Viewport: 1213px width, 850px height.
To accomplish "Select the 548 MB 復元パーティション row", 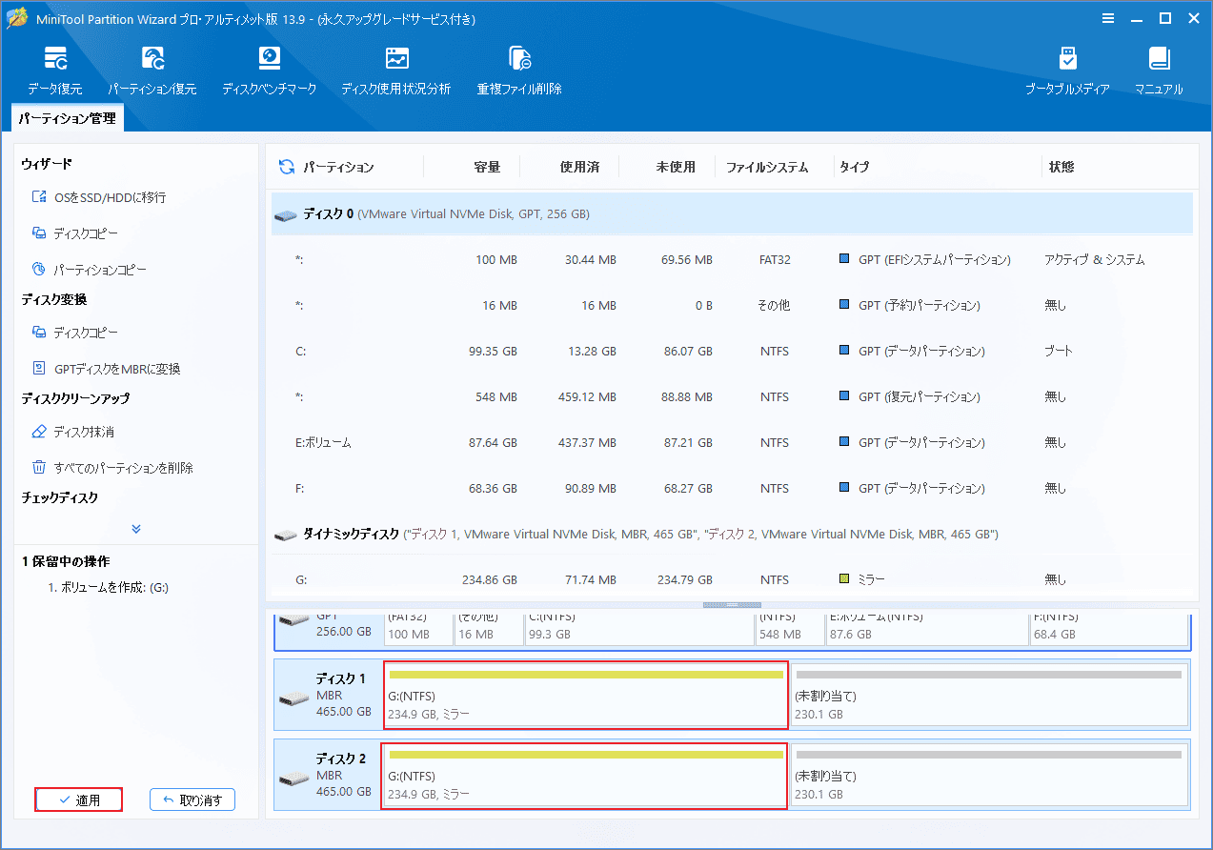I will click(732, 396).
